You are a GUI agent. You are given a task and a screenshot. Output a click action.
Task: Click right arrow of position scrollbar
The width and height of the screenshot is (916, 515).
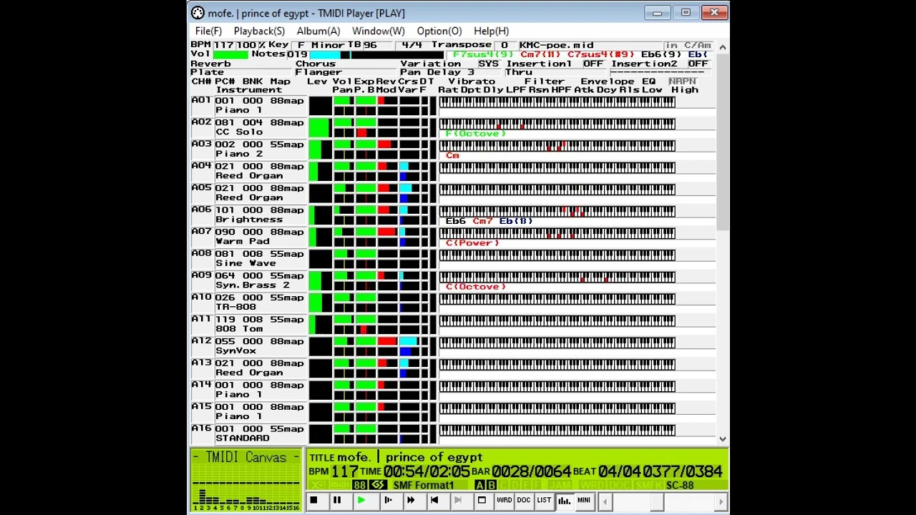tap(721, 501)
